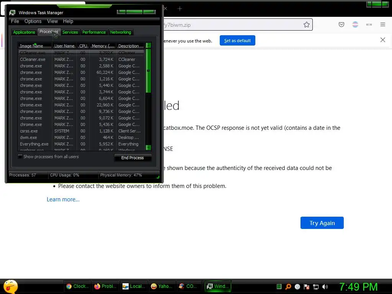
Task: Select the dwm.exe process row
Action: point(81,137)
